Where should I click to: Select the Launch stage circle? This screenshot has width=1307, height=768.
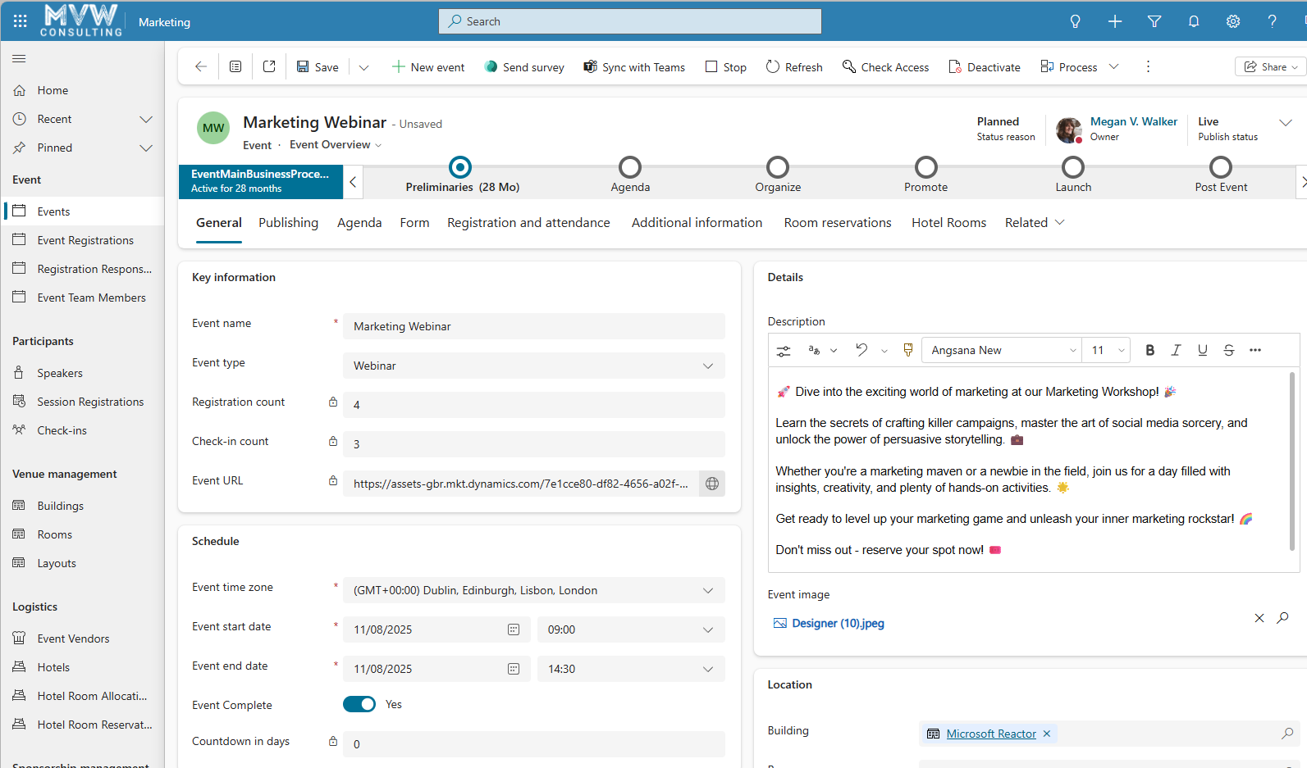pos(1072,167)
